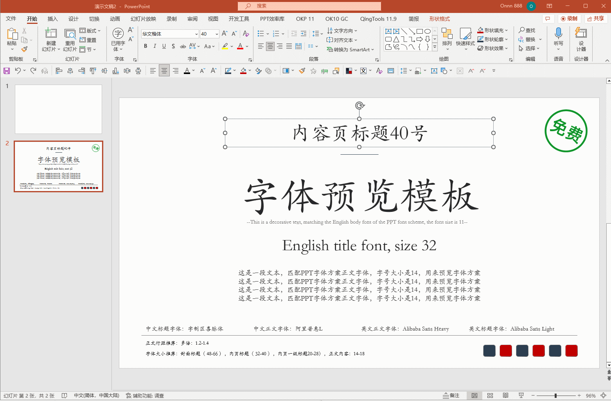Click the 录制 record button

pyautogui.click(x=569, y=18)
